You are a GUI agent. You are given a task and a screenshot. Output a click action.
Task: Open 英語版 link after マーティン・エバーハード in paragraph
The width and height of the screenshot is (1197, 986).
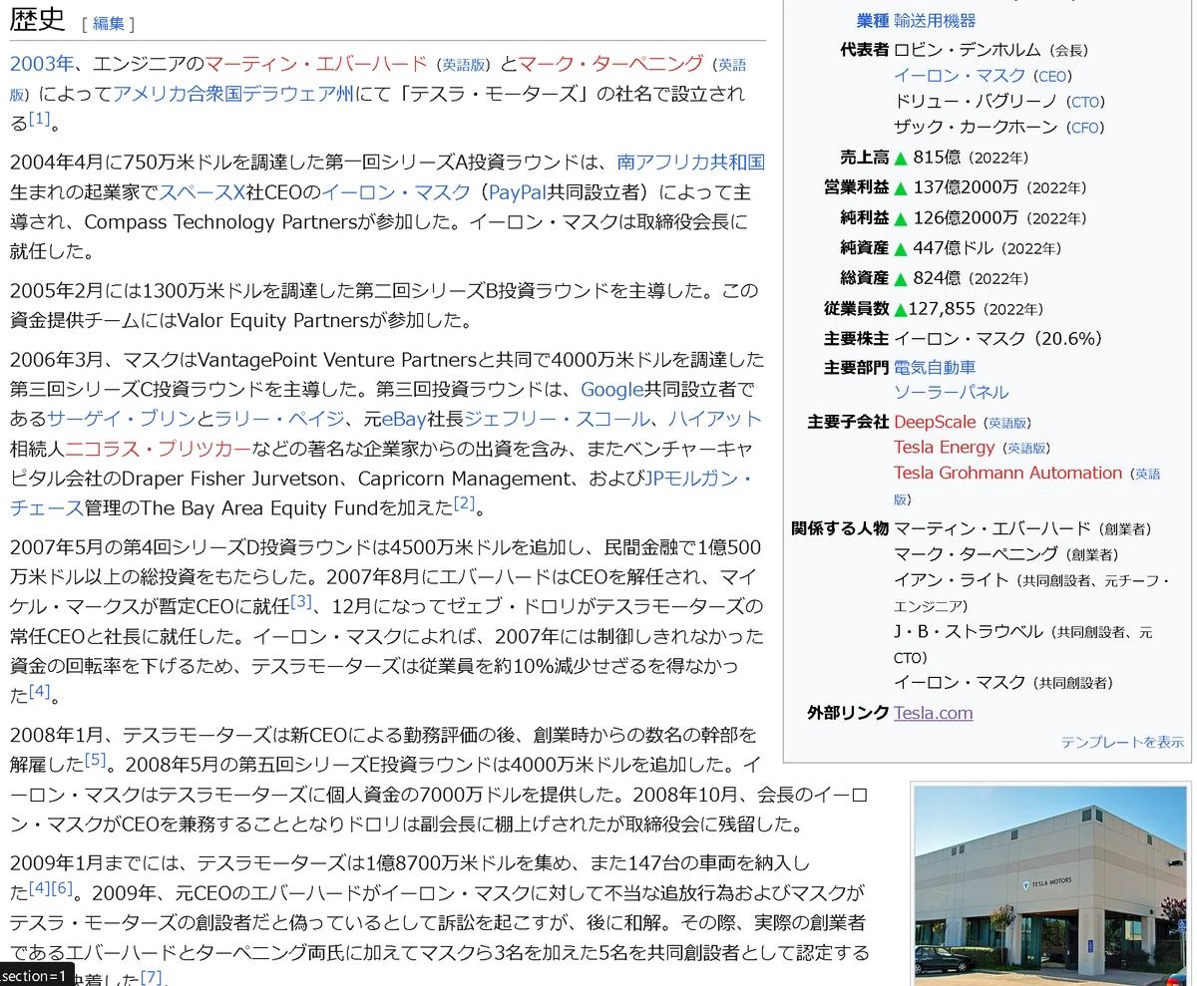464,65
